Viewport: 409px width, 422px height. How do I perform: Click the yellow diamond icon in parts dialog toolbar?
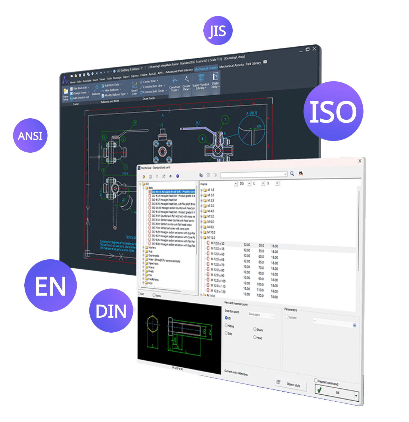tap(144, 176)
